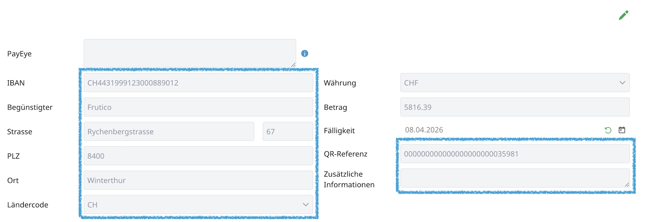This screenshot has width=645, height=222.
Task: Reset the Fälligkeit date with refresh icon
Action: pyautogui.click(x=608, y=130)
